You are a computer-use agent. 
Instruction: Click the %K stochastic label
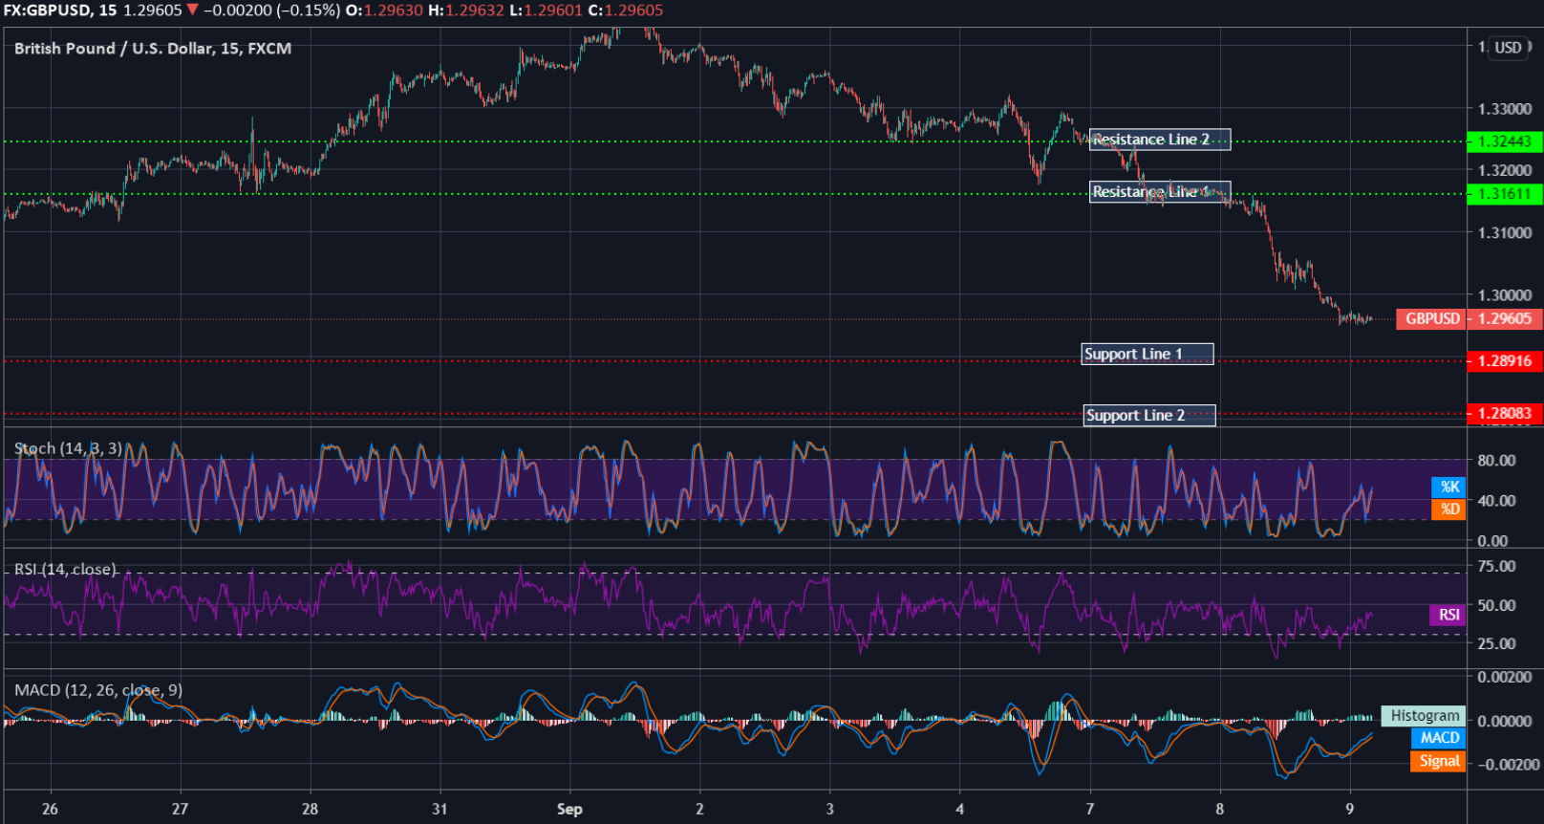(x=1448, y=487)
